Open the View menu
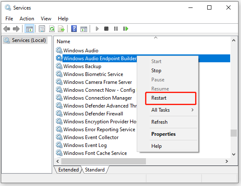 tap(46, 19)
